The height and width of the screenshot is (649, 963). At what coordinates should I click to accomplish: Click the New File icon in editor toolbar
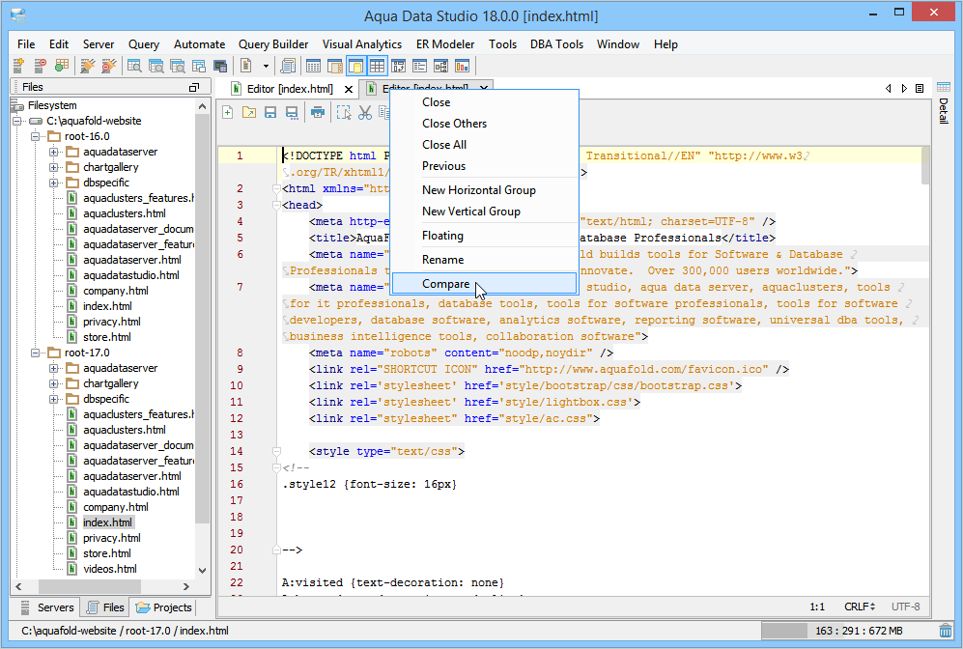point(228,112)
